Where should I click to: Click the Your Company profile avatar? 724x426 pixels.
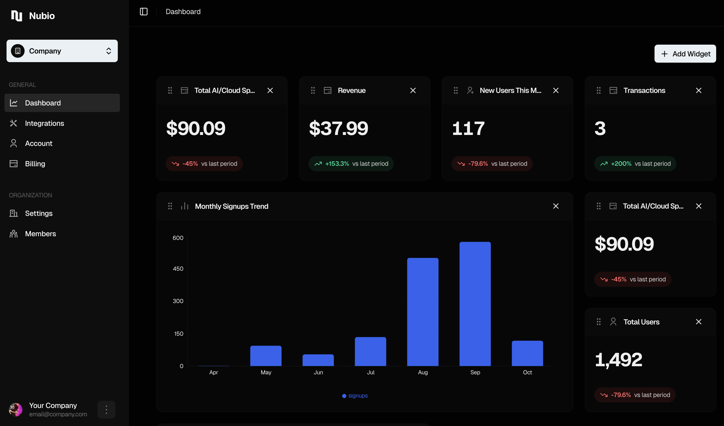point(16,409)
